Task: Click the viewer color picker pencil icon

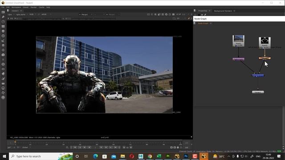Action: pyautogui.click(x=189, y=18)
